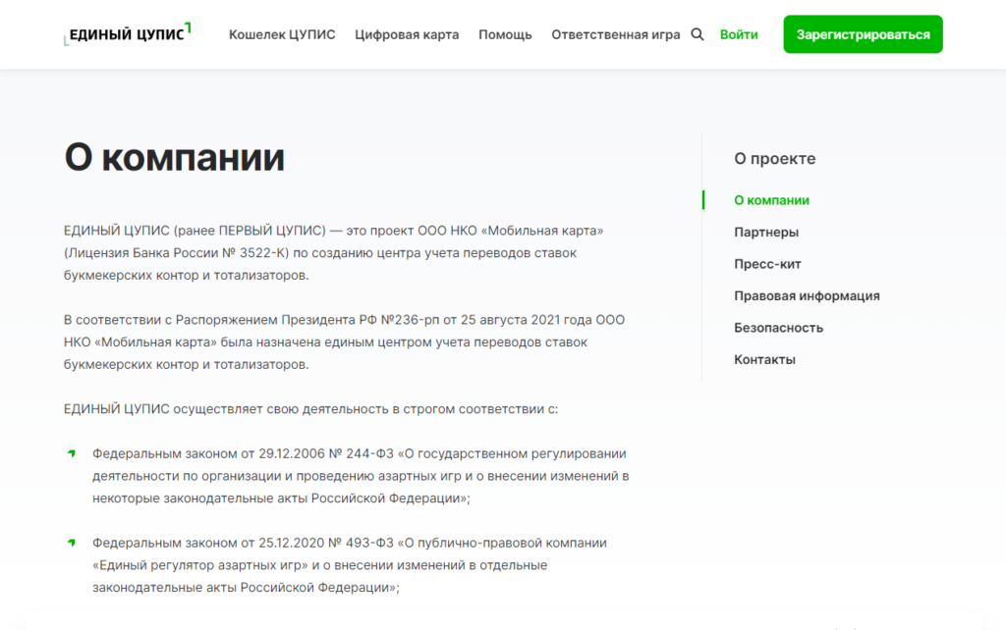Click the О проекте sidebar heading
1006x630 pixels.
(x=774, y=158)
